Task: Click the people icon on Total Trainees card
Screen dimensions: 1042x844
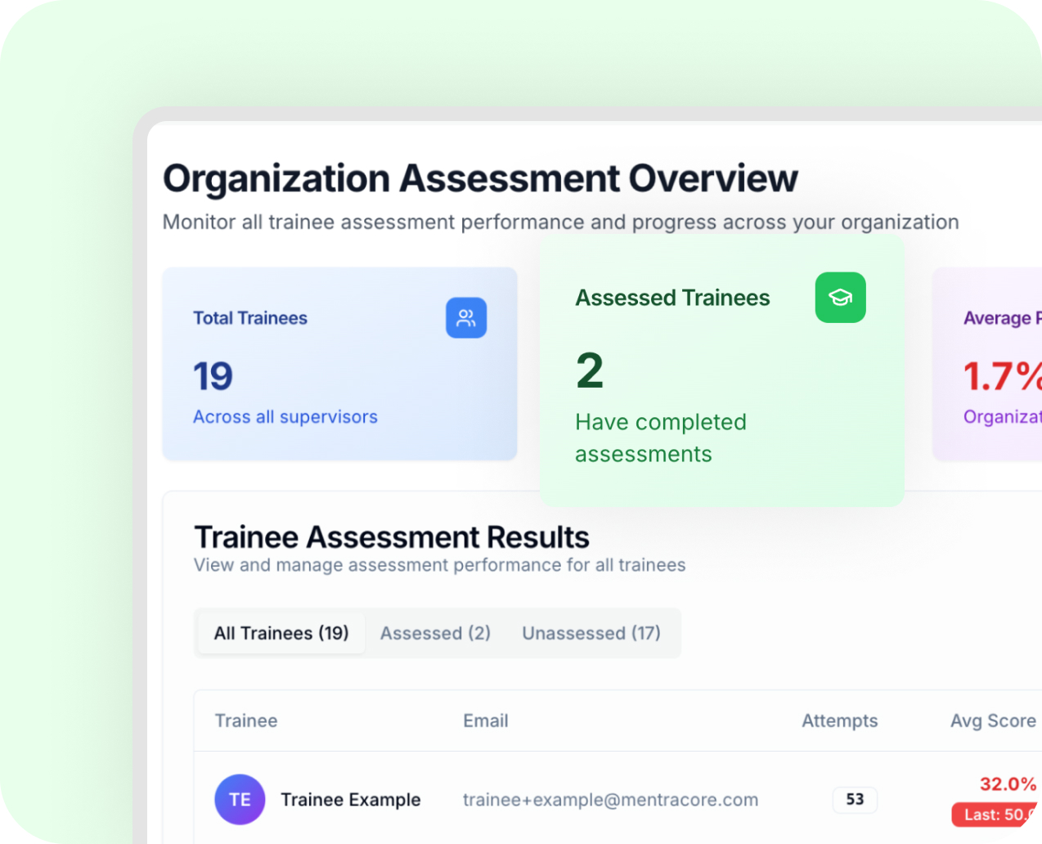Action: point(466,318)
